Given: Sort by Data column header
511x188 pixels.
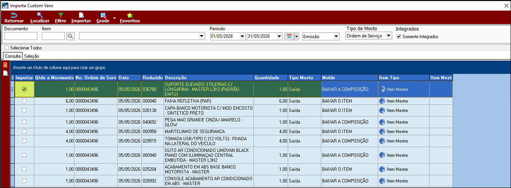Looking at the screenshot, I should (129, 78).
